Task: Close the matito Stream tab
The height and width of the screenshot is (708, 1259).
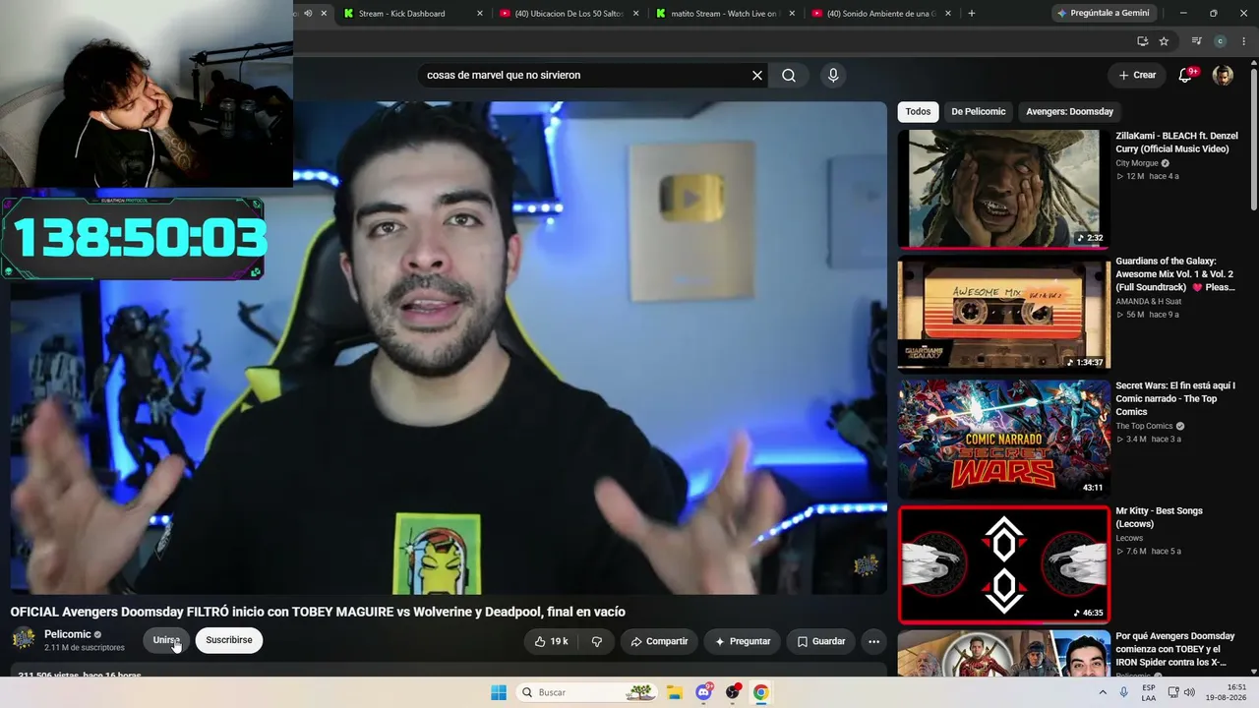Action: coord(792,14)
